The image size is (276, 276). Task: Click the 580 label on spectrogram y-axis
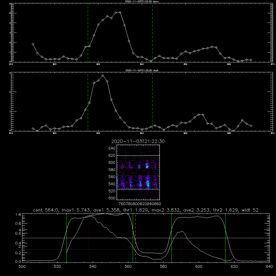coord(112,170)
